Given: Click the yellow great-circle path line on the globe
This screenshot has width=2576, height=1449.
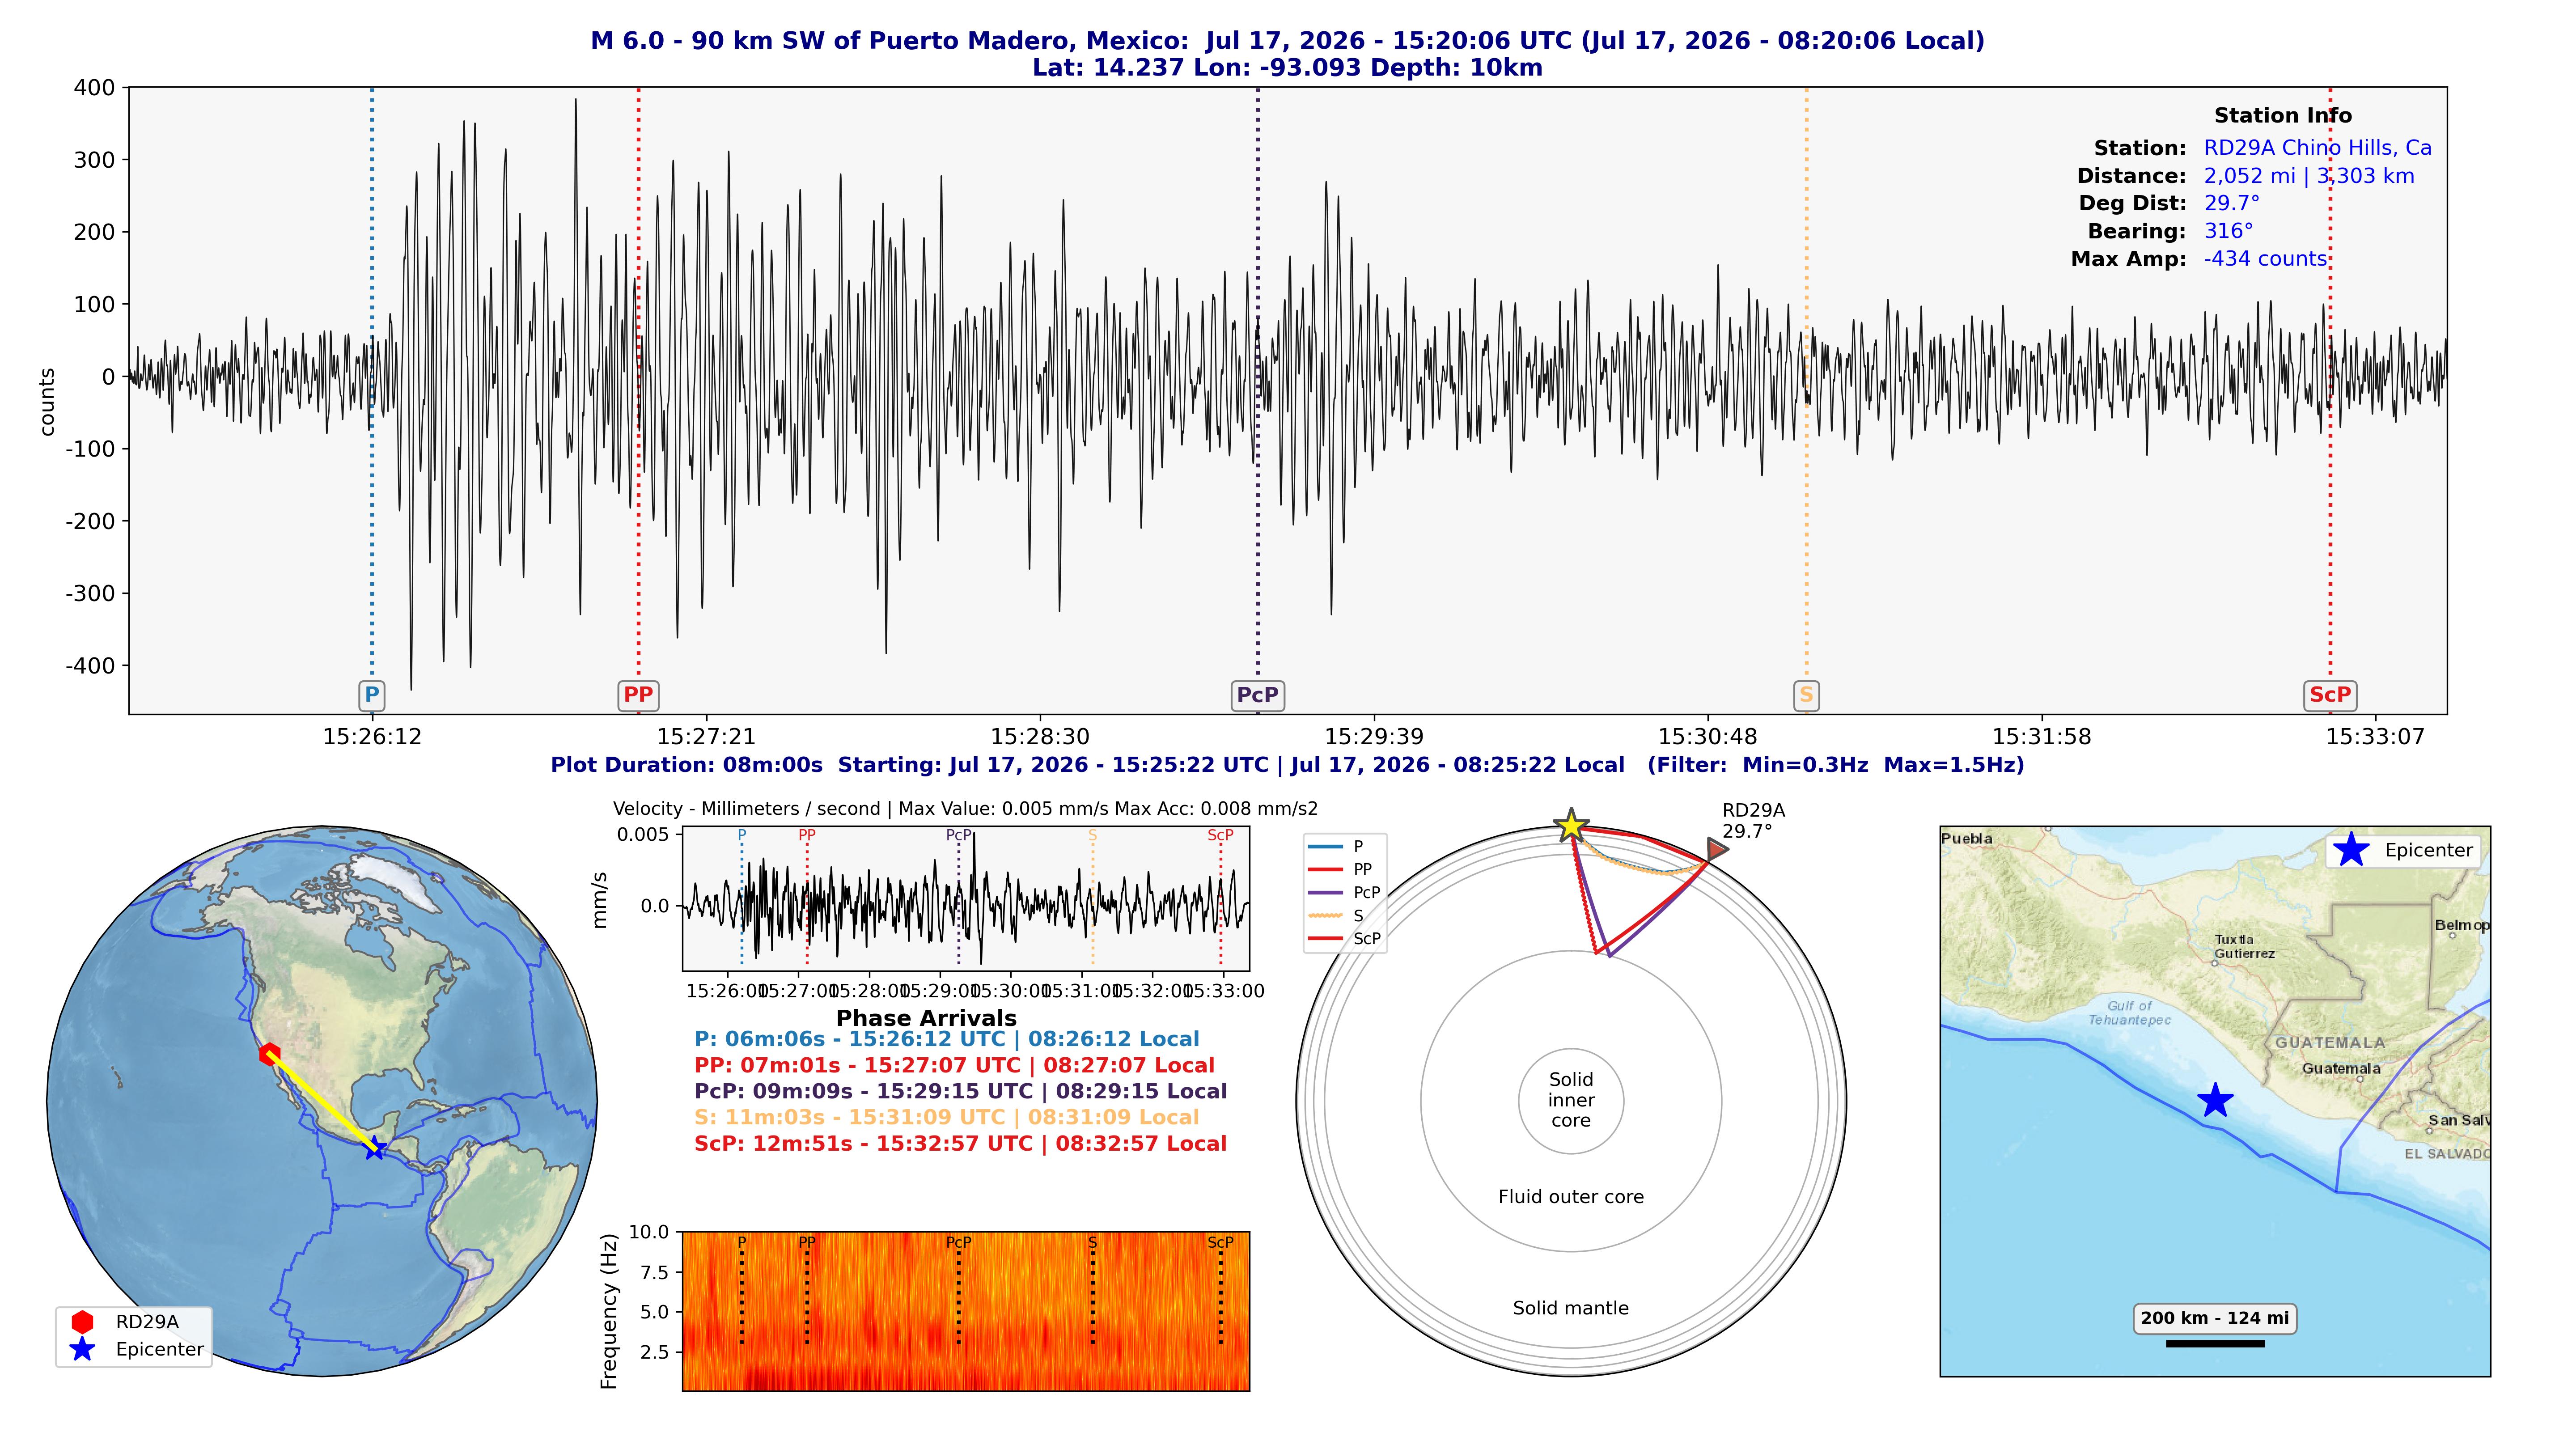Looking at the screenshot, I should [x=321, y=1101].
